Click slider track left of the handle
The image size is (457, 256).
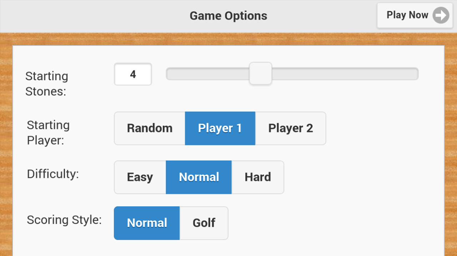pyautogui.click(x=208, y=74)
